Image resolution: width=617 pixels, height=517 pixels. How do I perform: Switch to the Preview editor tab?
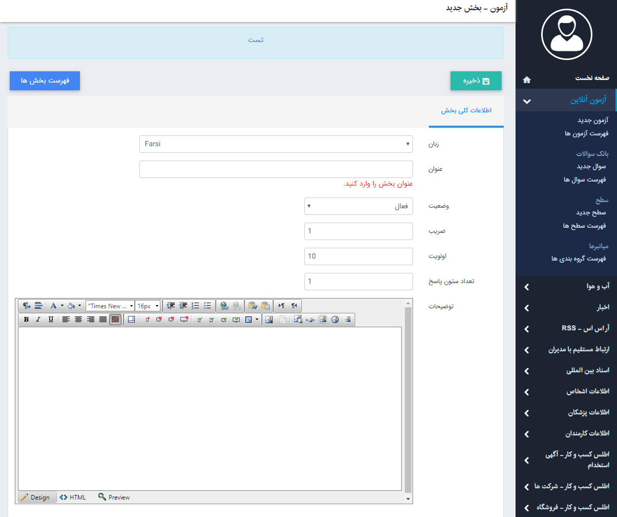114,497
